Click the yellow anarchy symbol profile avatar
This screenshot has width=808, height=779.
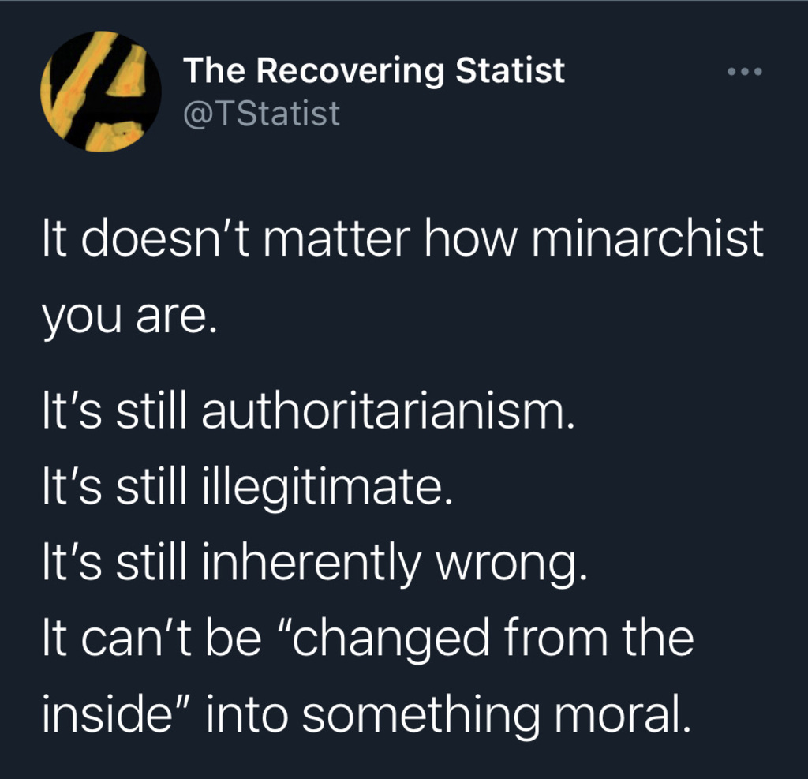(x=100, y=92)
